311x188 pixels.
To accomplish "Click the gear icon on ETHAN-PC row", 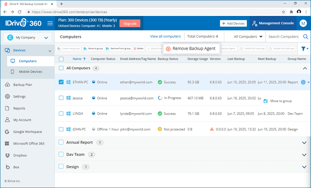I will pyautogui.click(x=303, y=82).
